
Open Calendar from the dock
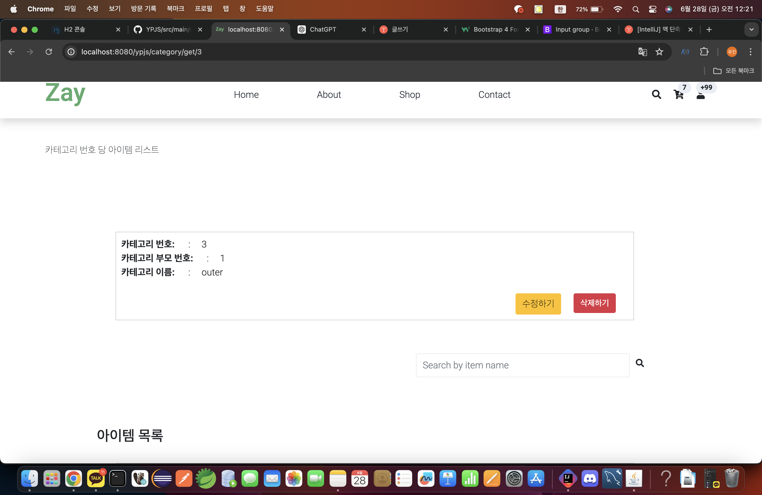click(359, 478)
